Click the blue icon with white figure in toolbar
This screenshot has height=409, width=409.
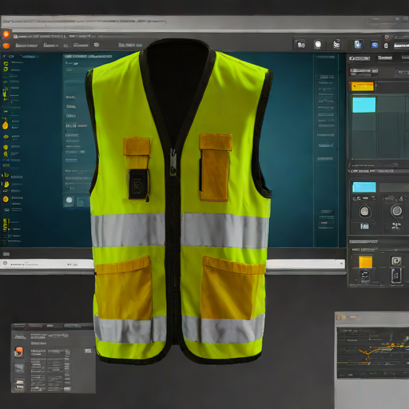pos(358,44)
